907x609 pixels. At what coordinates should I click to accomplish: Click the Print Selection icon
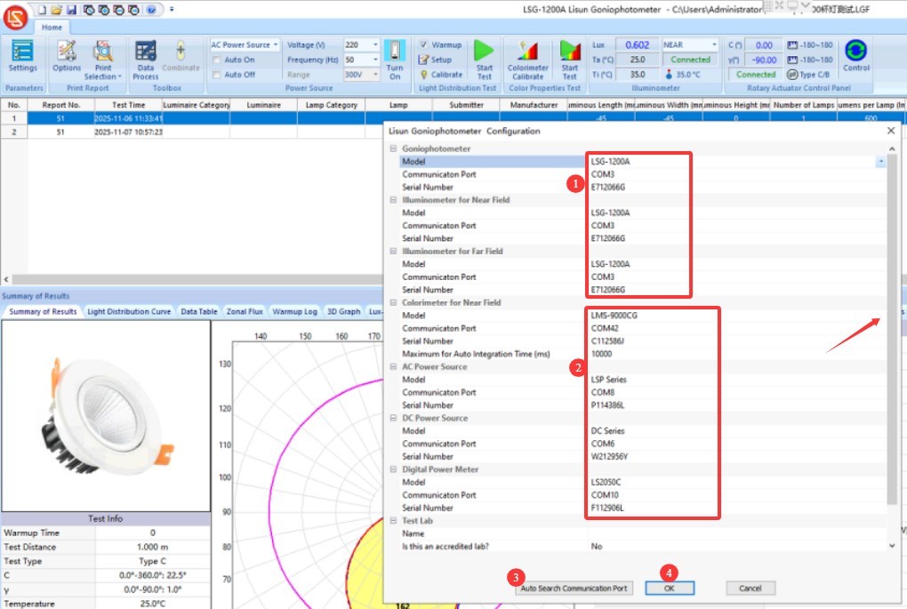pos(103,52)
